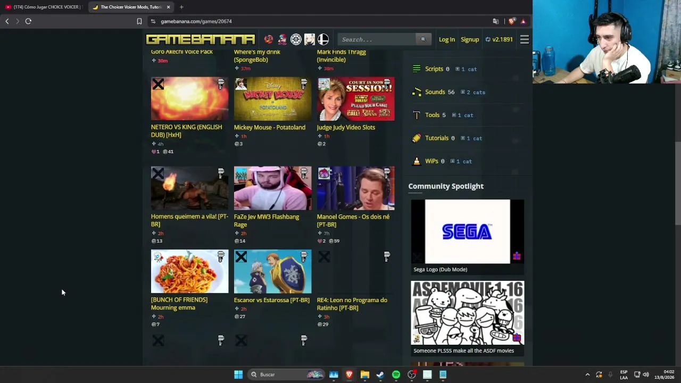Open Goro Akechi Voice Pack link
The width and height of the screenshot is (681, 383).
tap(182, 52)
